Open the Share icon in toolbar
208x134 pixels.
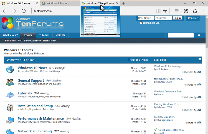(x=195, y=11)
